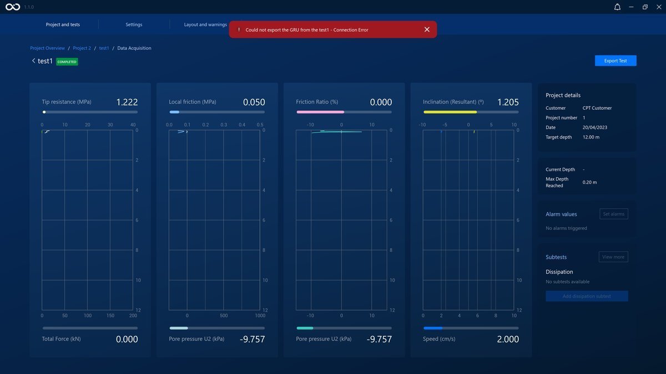Go to Project Overview breadcrumb
The height and width of the screenshot is (374, 666).
pos(47,48)
